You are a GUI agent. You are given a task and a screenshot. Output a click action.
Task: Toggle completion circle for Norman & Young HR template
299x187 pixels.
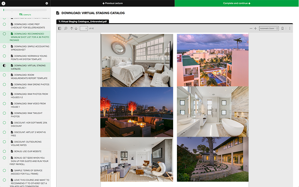point(4,56)
